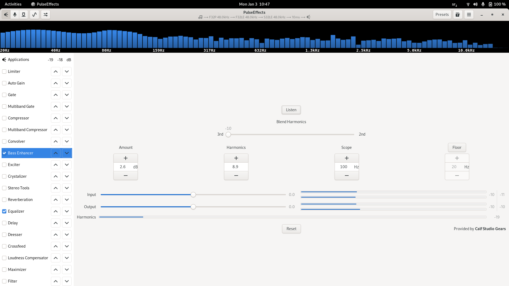Click the Reset button
Screen dimensions: 509x286
(291, 229)
